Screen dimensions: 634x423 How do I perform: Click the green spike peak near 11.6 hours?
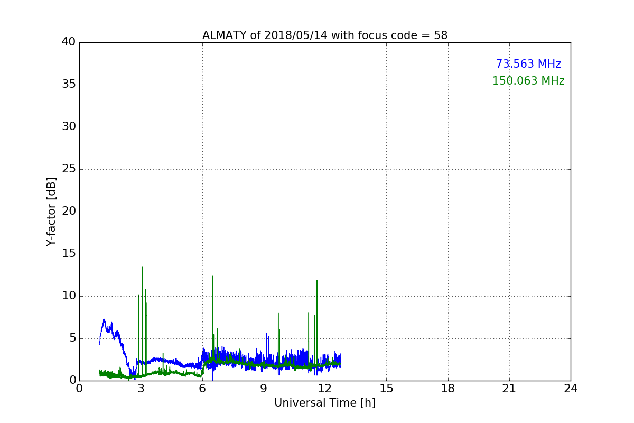click(x=317, y=281)
